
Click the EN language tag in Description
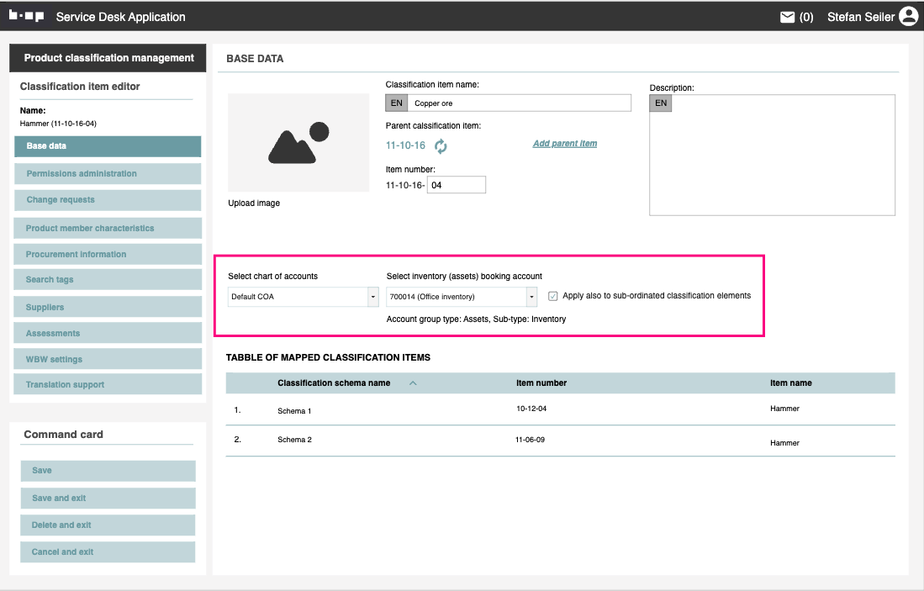(x=661, y=103)
